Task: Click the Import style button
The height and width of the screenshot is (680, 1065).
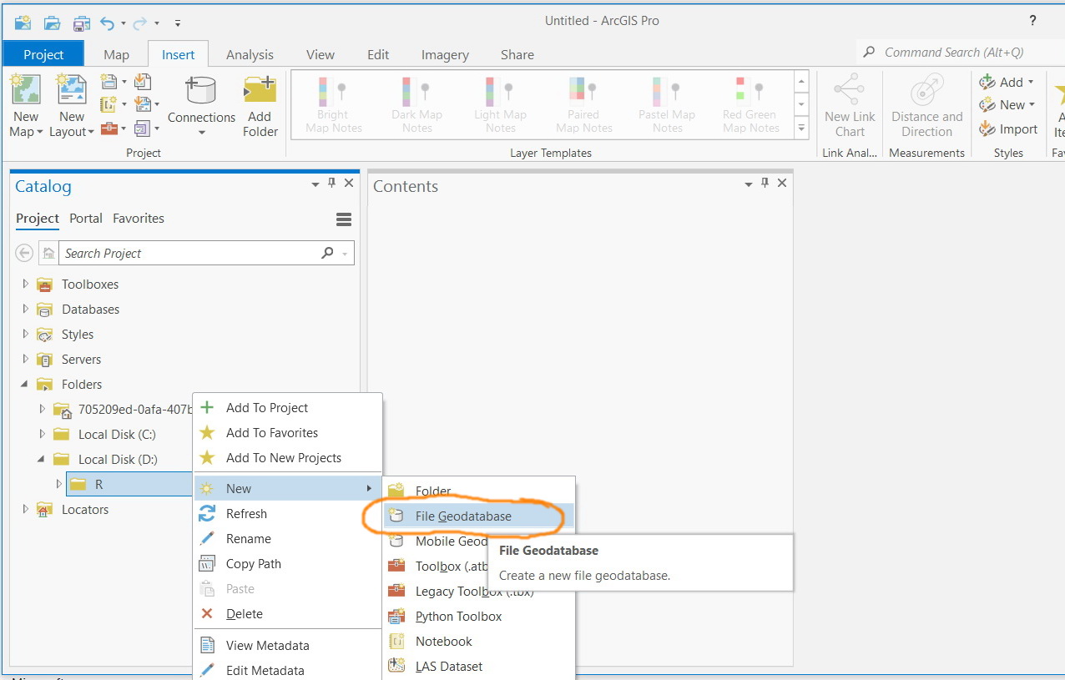Action: point(1008,129)
